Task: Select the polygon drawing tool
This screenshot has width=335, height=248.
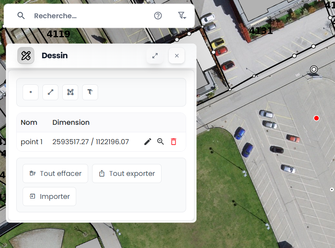Action: click(70, 92)
